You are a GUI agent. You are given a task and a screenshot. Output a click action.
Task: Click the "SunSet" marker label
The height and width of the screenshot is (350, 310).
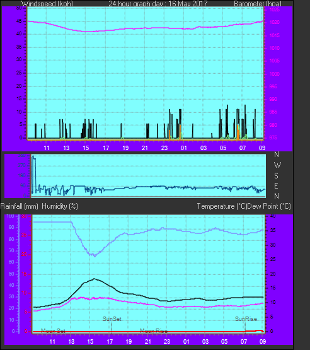[112, 319]
